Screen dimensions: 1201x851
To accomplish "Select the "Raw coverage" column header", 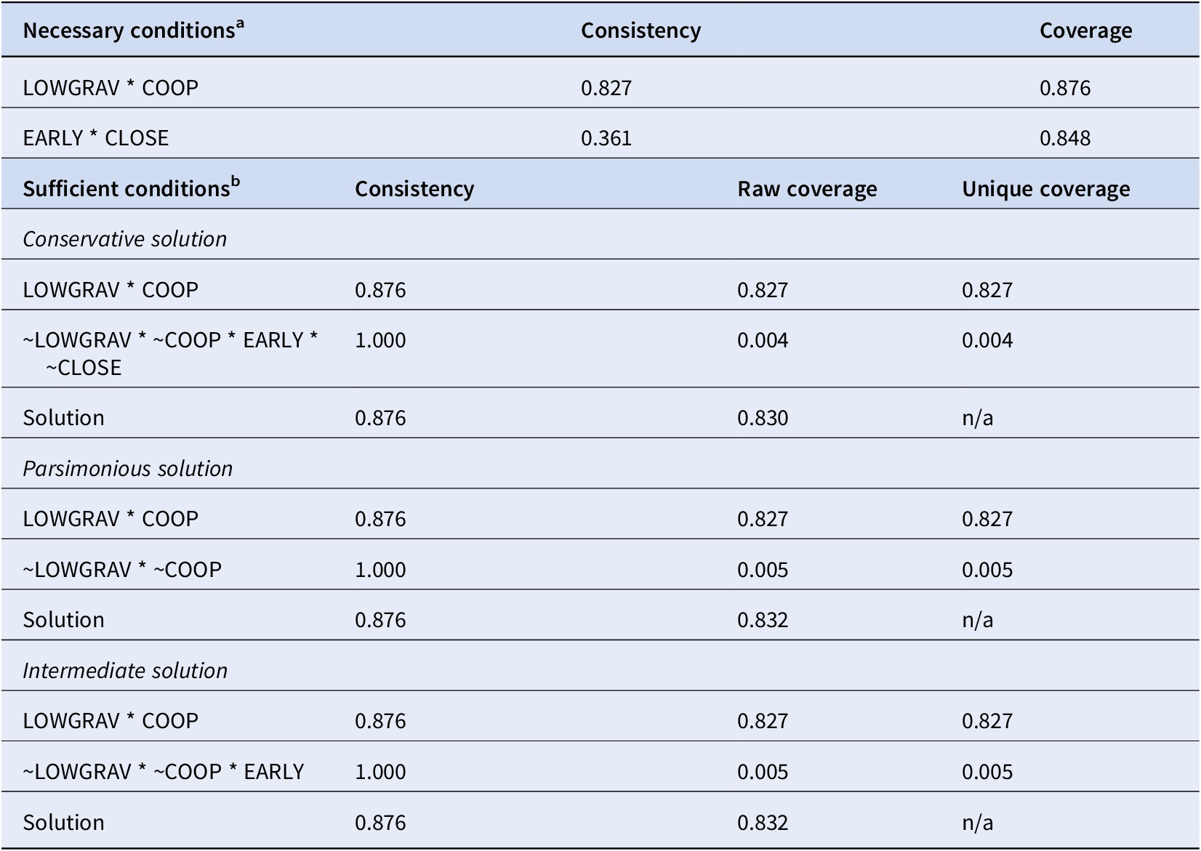I will 807,189.
